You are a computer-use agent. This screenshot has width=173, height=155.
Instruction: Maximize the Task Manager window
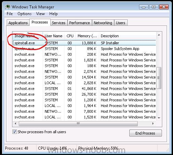click(154, 7)
